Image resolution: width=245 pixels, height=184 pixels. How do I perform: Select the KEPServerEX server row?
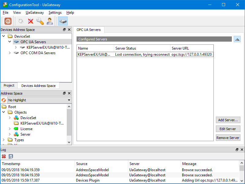[x=123, y=54]
